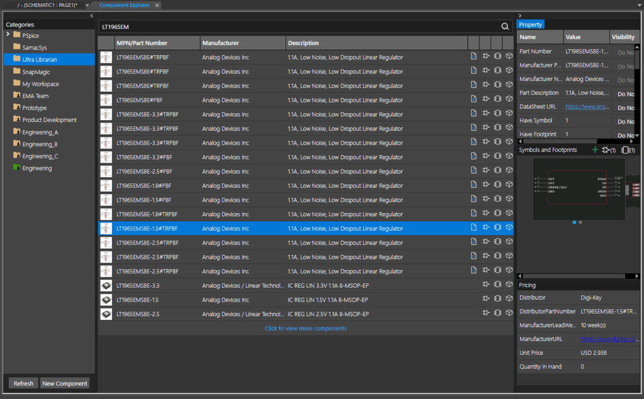Switch to the SCHEMATIC1 : PAGE1 tab
The image size is (644, 399).
48,5
